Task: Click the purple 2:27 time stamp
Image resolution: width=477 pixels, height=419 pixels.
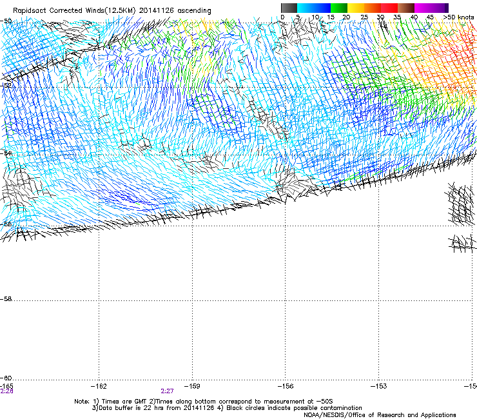Action: 168,391
